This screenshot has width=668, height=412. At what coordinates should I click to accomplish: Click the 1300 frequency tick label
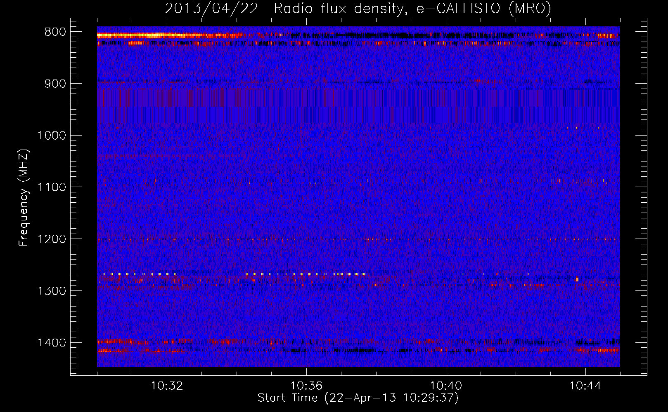[x=52, y=291]
